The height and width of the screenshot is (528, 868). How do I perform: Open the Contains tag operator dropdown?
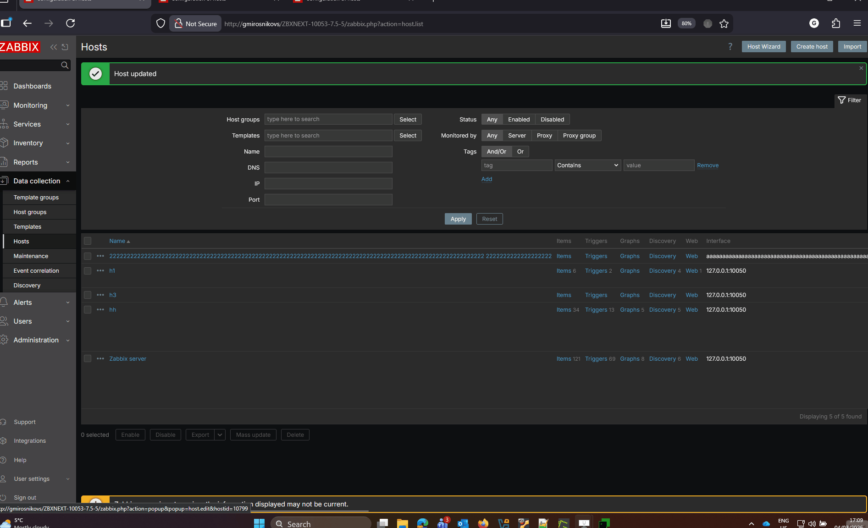[587, 165]
